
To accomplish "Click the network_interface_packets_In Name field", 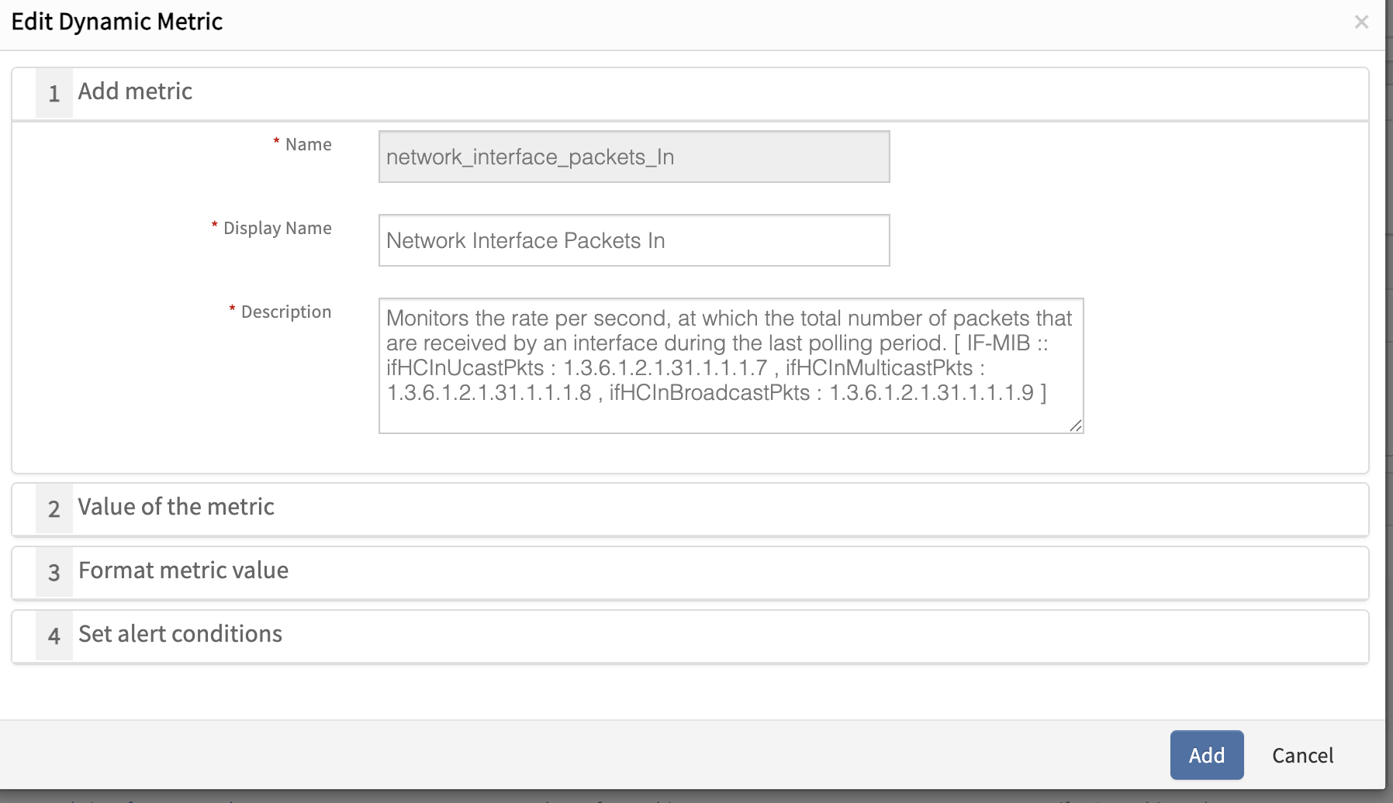I will tap(634, 157).
